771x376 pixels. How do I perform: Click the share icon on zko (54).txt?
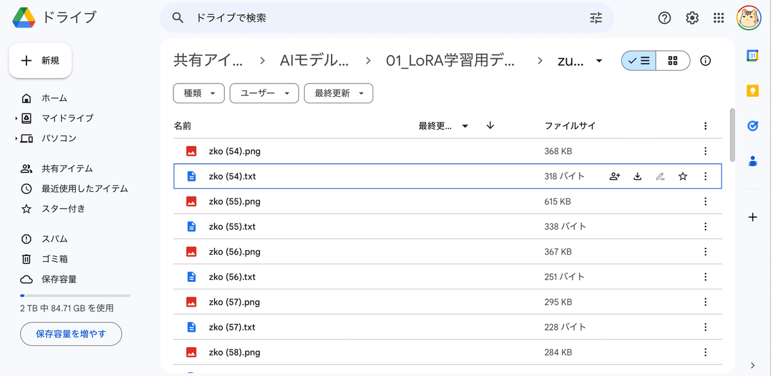tap(614, 176)
